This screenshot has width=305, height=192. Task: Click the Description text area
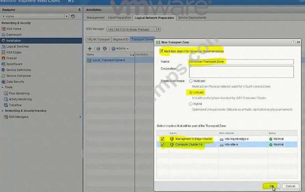(241, 72)
